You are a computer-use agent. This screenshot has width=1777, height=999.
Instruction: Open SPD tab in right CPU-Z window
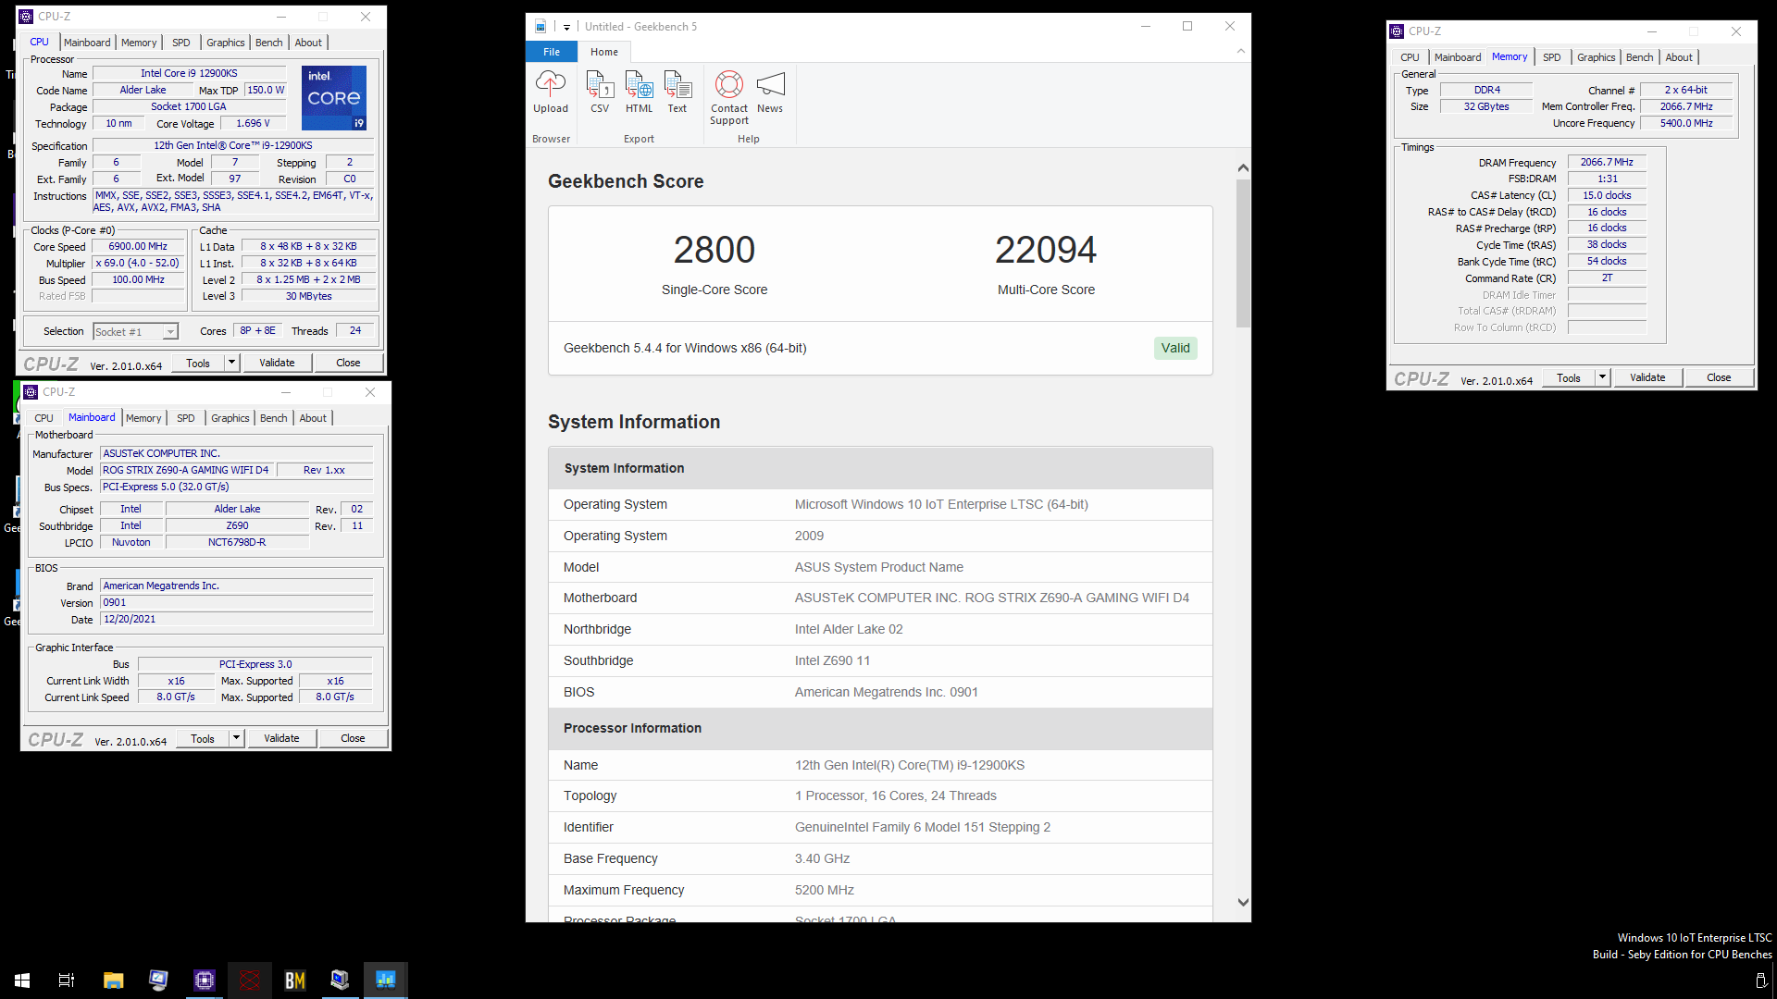click(x=1552, y=57)
